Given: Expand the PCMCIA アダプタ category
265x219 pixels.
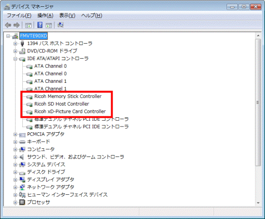Looking at the screenshot, I should point(15,135).
